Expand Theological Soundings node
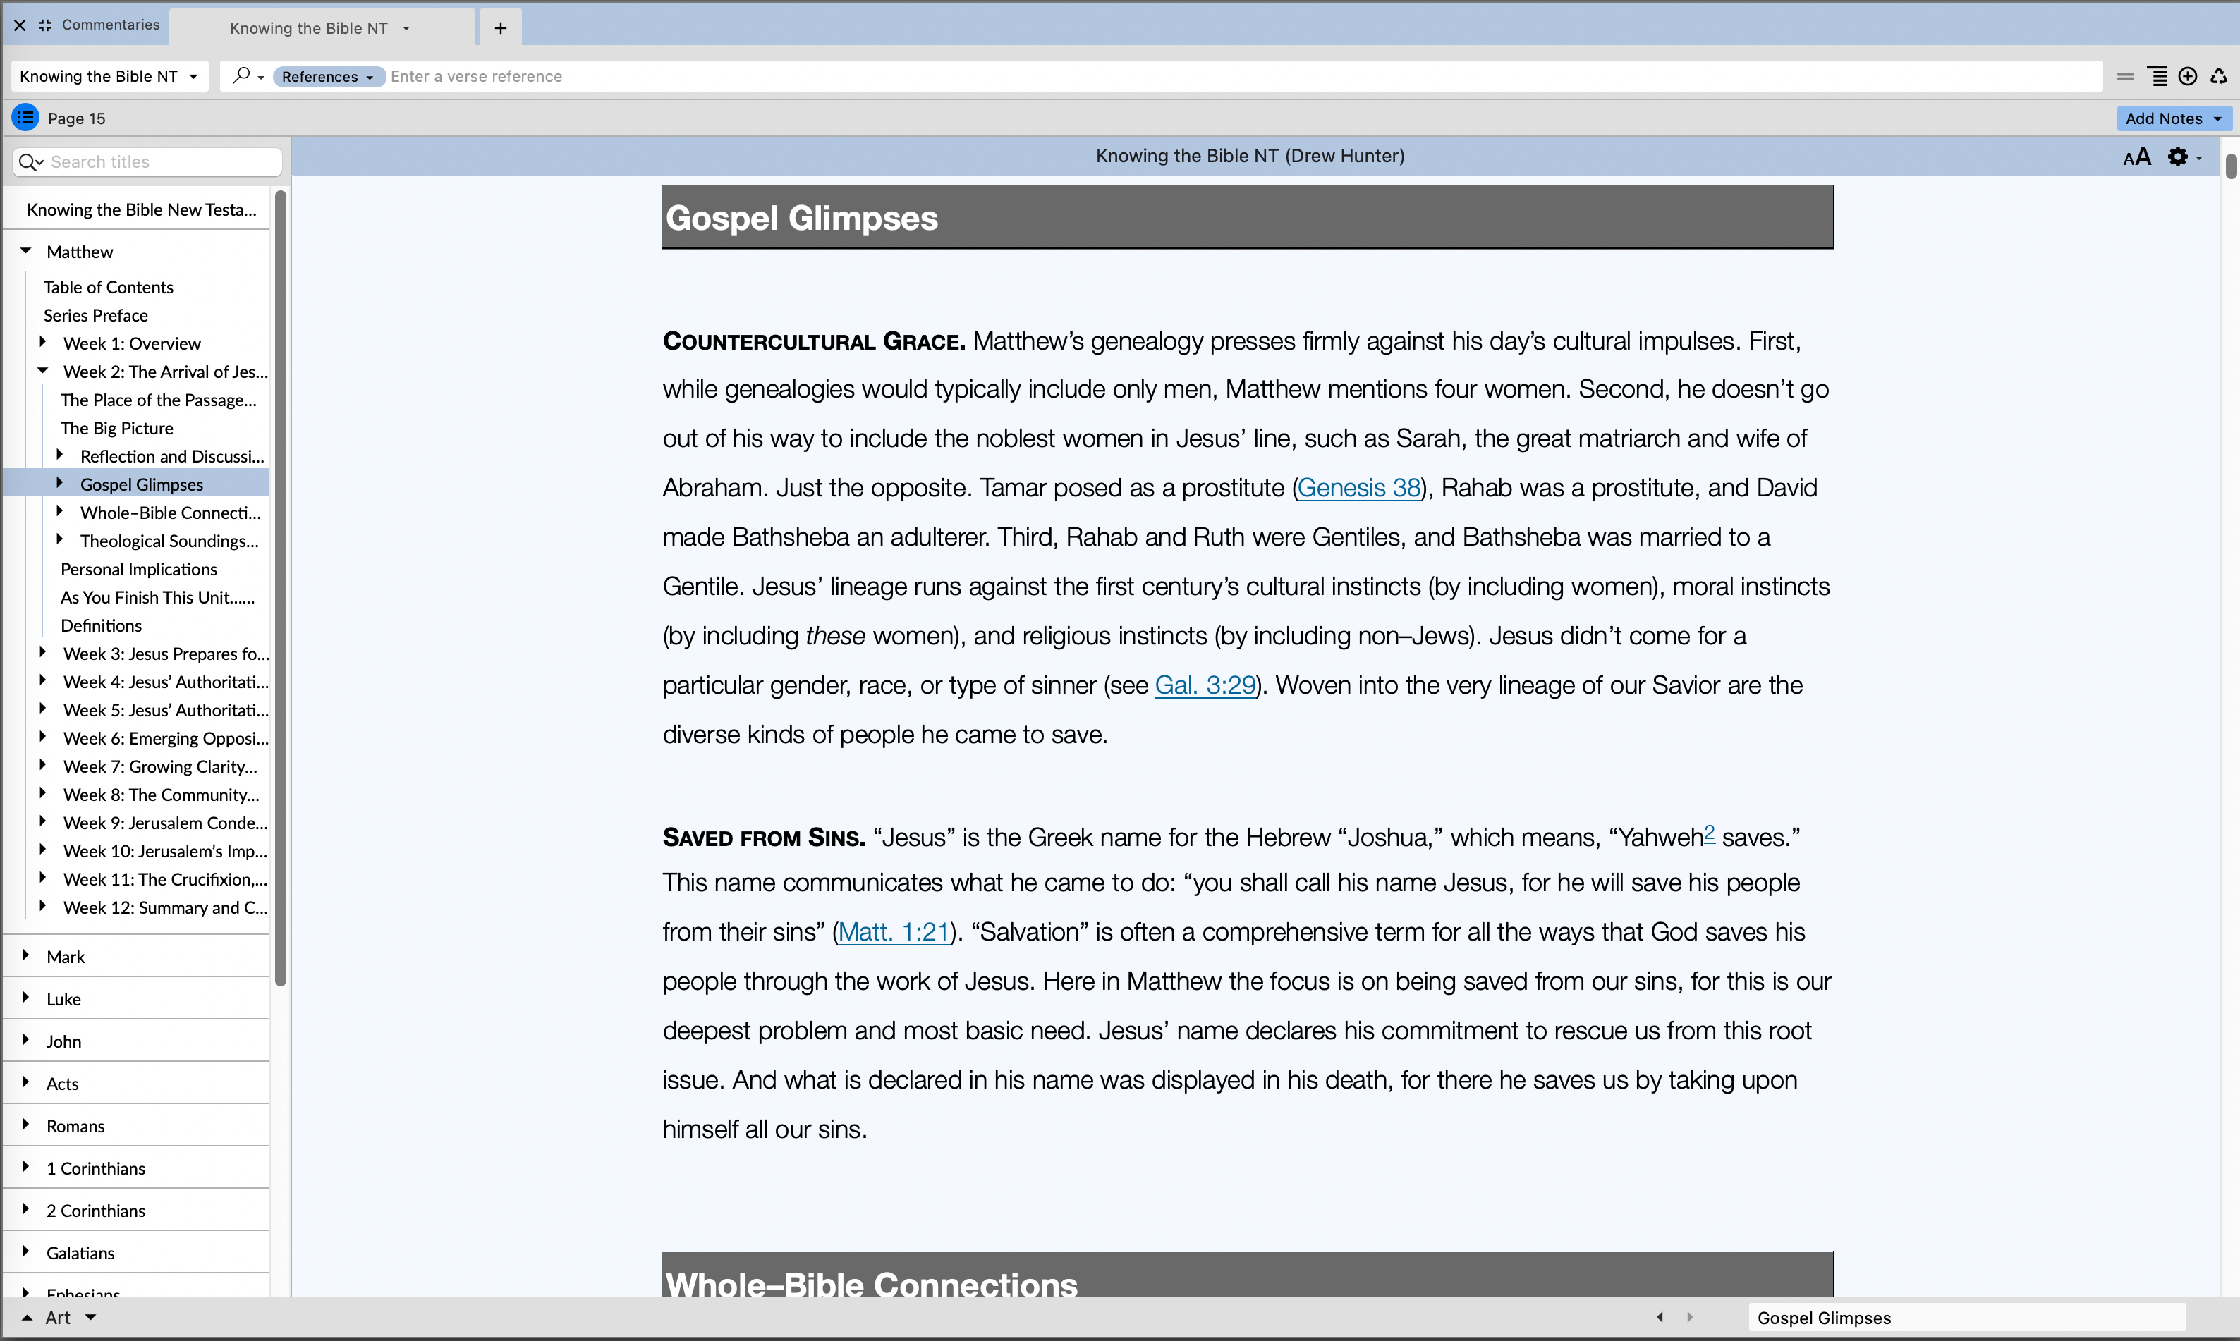Viewport: 2240px width, 1341px height. coord(60,539)
